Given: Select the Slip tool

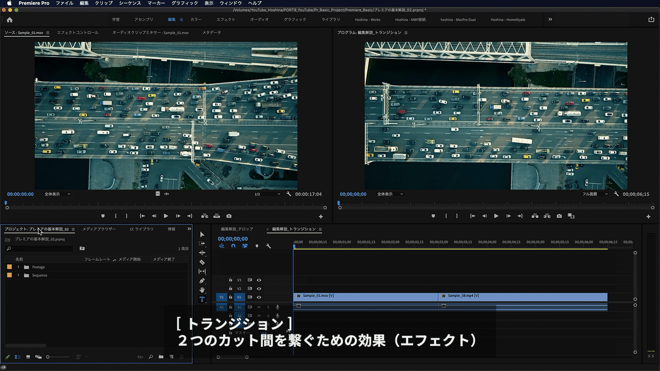Looking at the screenshot, I should point(202,272).
